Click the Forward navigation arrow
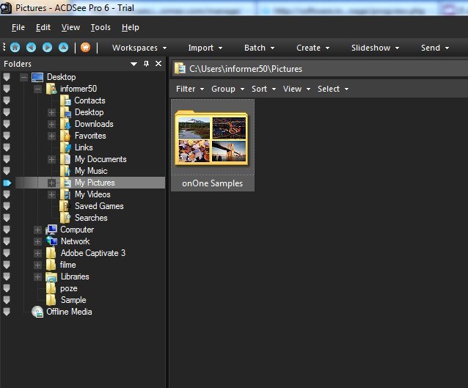 tap(47, 48)
